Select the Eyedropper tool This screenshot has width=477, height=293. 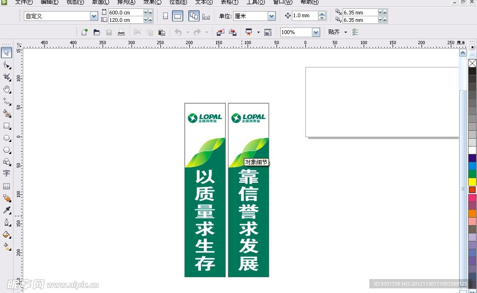7,210
